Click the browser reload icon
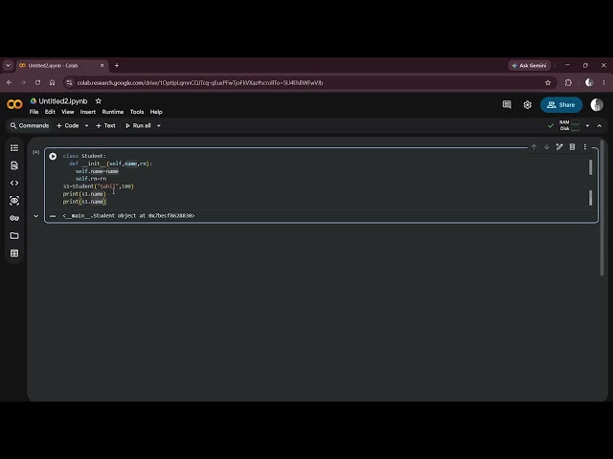This screenshot has width=613, height=459. tap(37, 83)
